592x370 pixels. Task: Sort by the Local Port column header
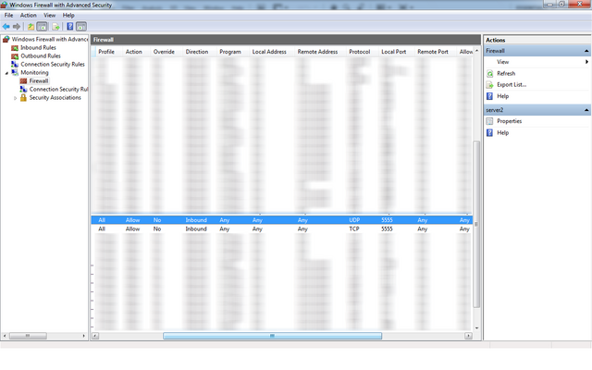394,52
